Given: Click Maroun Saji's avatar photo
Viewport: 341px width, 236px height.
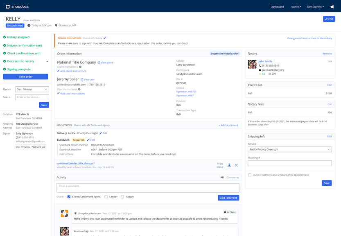Looking at the screenshot, I should click(64, 232).
